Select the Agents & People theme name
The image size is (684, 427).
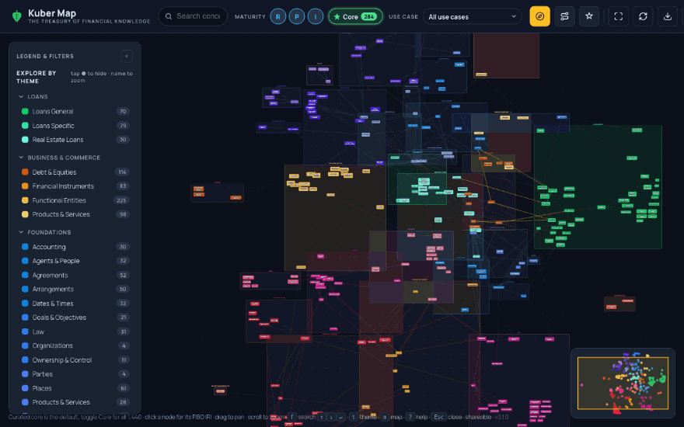coord(56,261)
